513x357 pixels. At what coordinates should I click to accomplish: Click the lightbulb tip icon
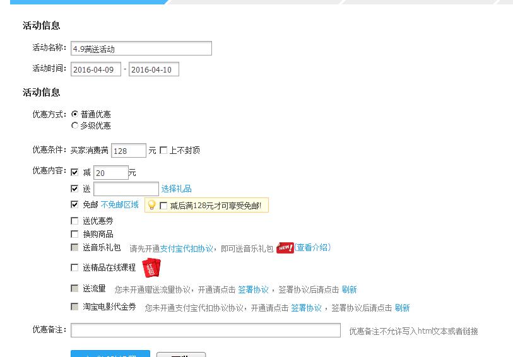(x=151, y=205)
